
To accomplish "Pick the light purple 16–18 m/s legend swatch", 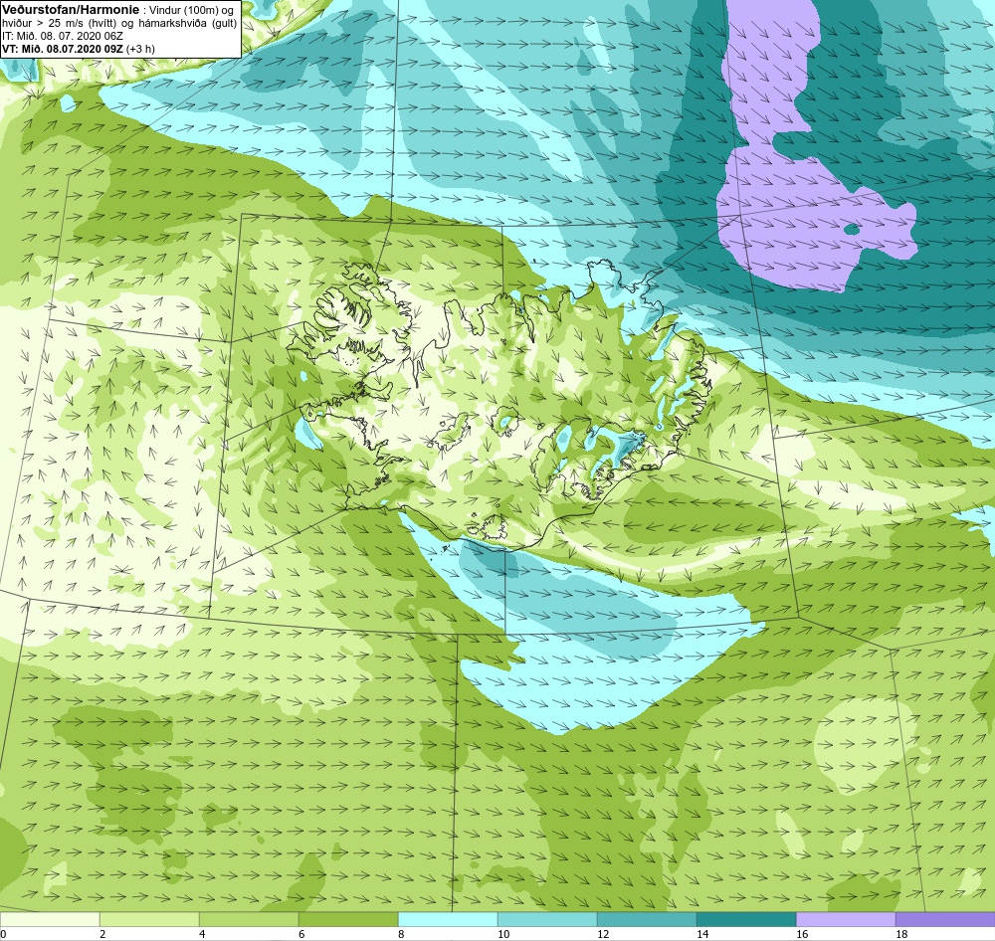I will (846, 919).
